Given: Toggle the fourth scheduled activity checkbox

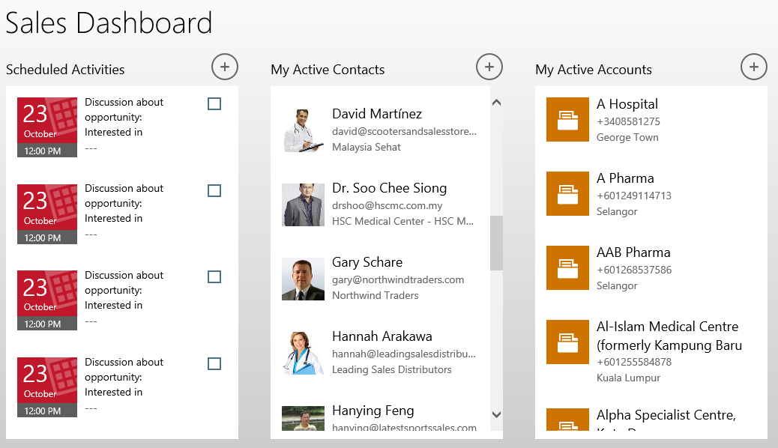Looking at the screenshot, I should 214,364.
